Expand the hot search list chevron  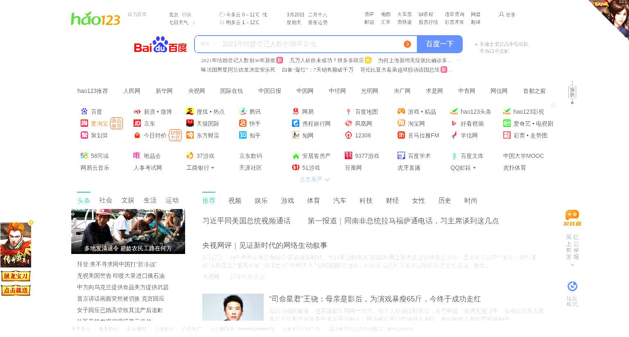pos(459,60)
